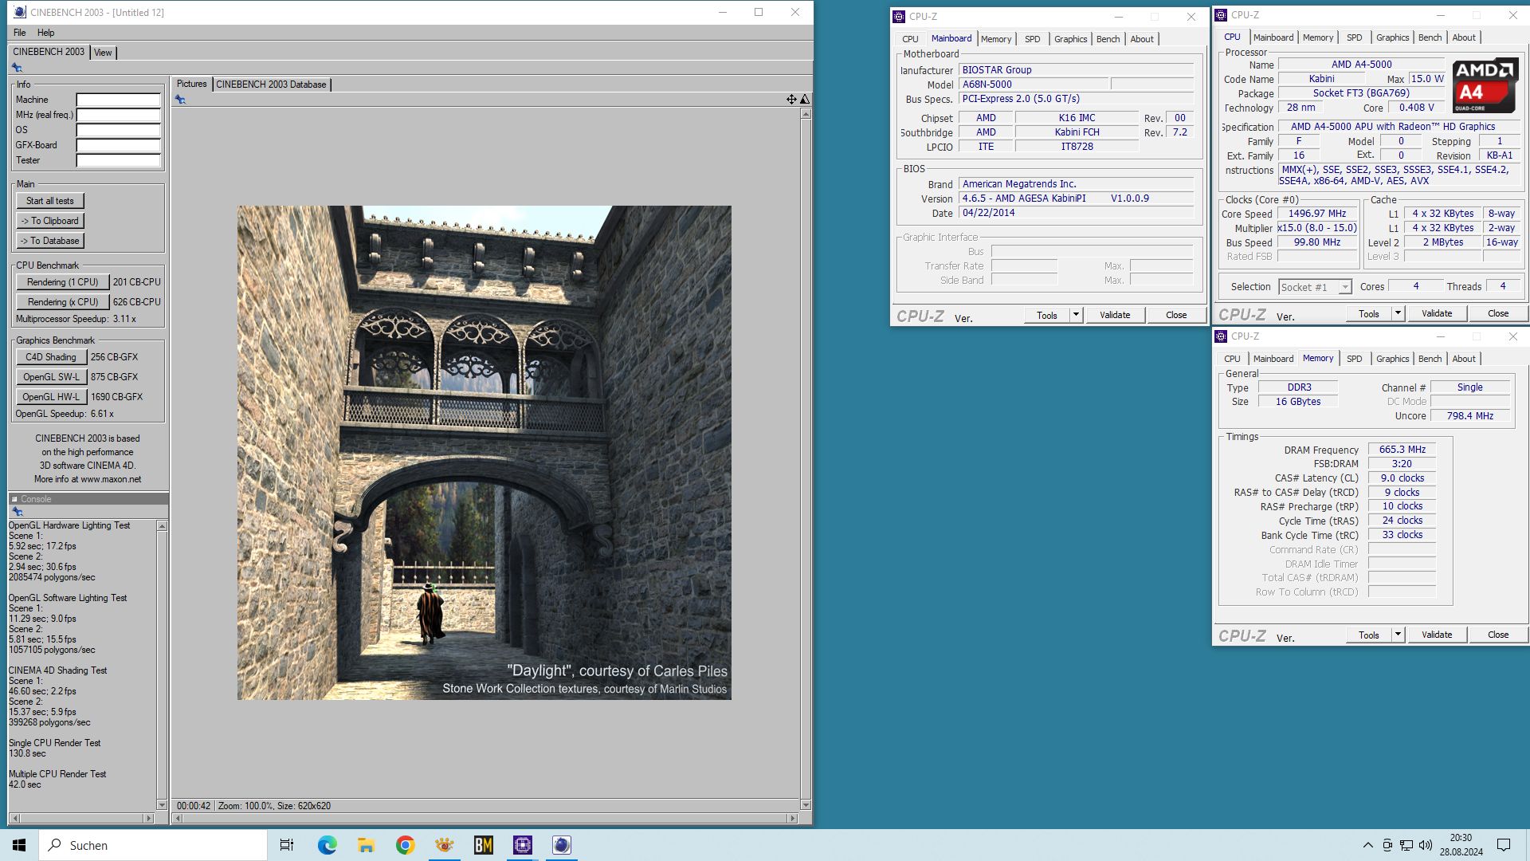Click the 1690 CB-GFX result value

click(x=116, y=397)
